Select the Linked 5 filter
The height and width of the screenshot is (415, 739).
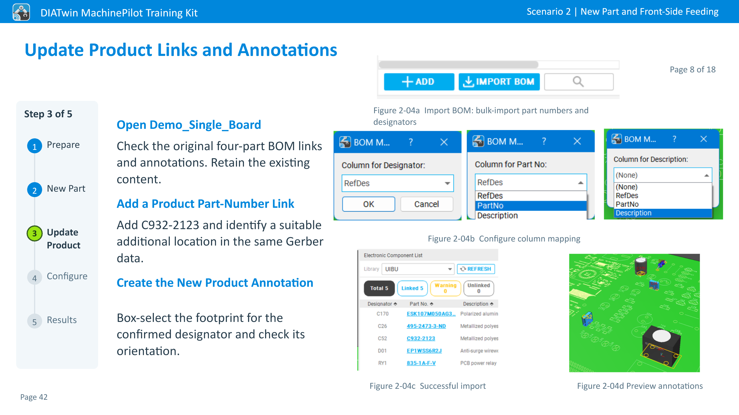tap(412, 288)
